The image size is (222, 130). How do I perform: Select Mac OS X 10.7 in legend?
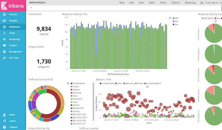click(x=78, y=124)
